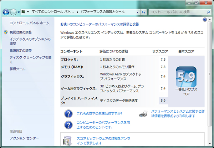Screen dimensions: 214x148
Task: Open アクション センター link
Action: (24, 138)
